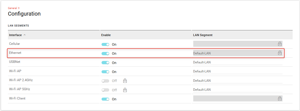This screenshot has height=111, width=300.
Task: Click the breadcrumb arrow next to General
Action: point(19,8)
